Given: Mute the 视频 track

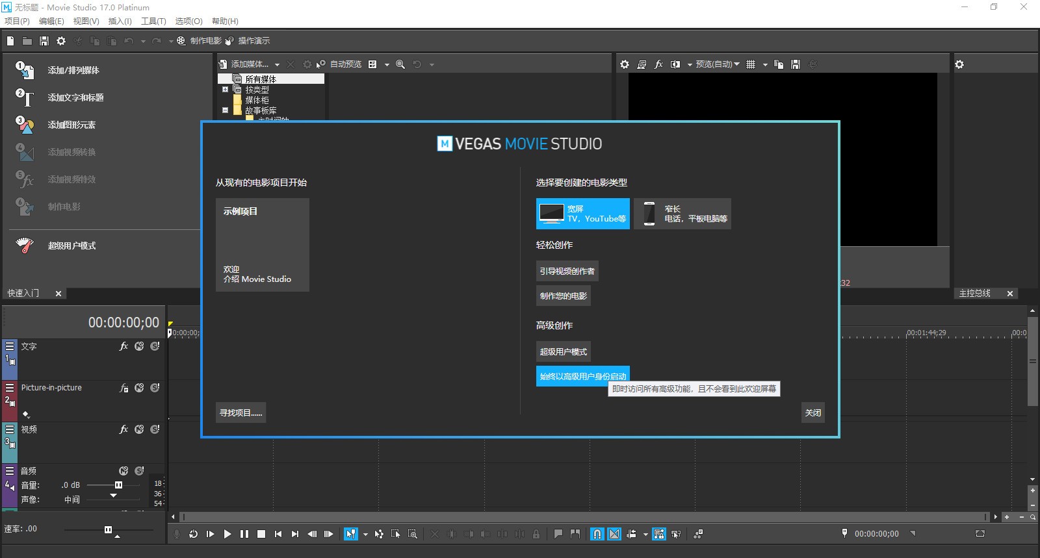Looking at the screenshot, I should click(139, 429).
